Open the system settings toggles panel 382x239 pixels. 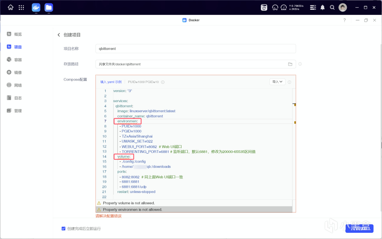coord(313,7)
